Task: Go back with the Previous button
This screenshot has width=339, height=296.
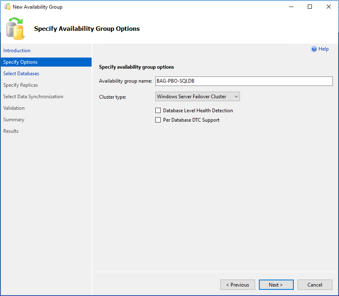Action: (x=238, y=285)
